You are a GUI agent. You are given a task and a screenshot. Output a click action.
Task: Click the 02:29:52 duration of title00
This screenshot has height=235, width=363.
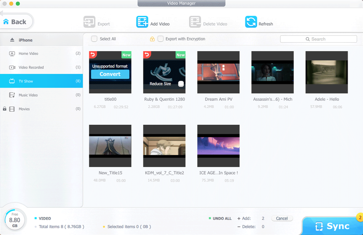[x=121, y=107]
